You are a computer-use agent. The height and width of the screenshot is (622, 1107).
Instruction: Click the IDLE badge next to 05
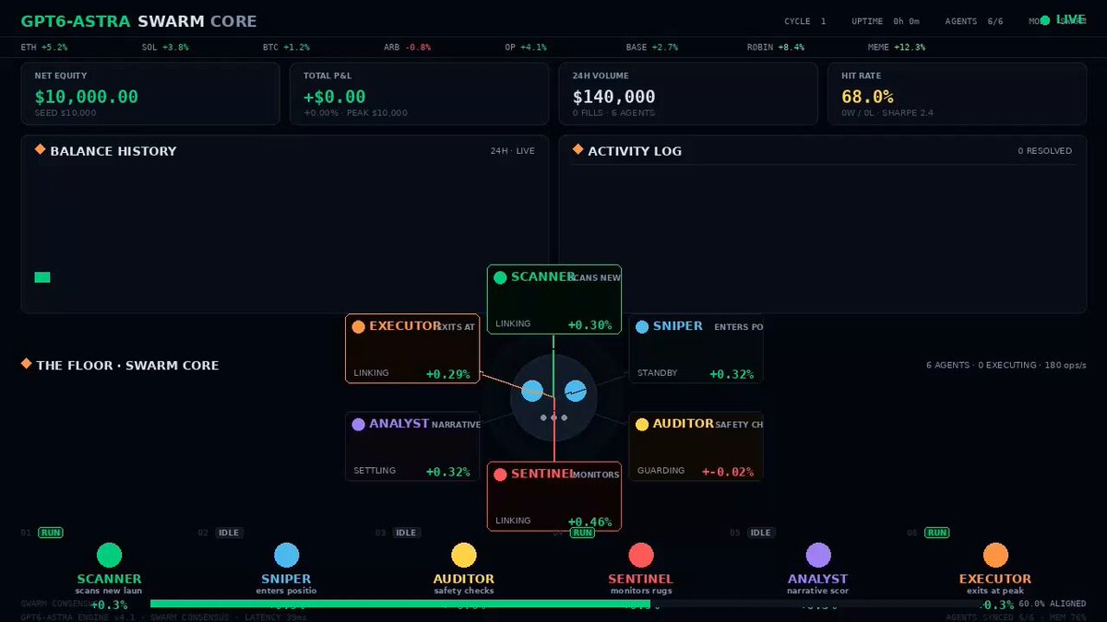pyautogui.click(x=760, y=533)
